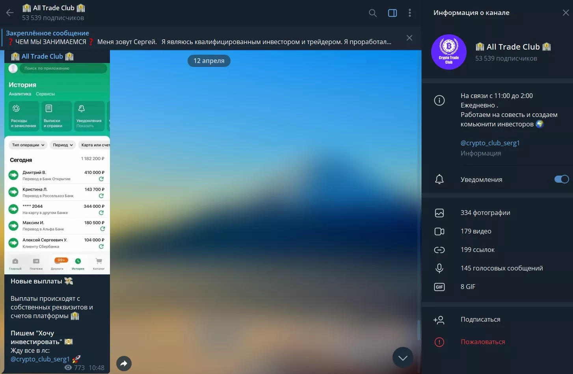
Task: Click the add-user subscribe icon
Action: [x=439, y=320]
